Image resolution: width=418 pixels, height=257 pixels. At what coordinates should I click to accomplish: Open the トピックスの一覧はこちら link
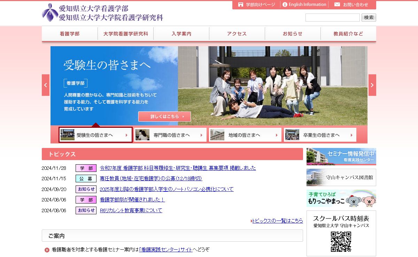278,221
